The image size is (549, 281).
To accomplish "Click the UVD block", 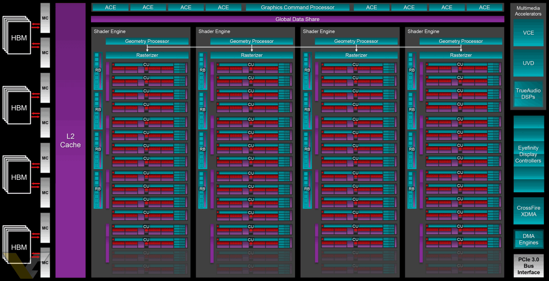I will 528,63.
